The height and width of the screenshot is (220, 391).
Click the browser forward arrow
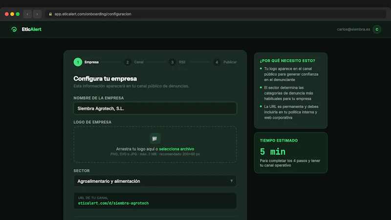(37, 14)
